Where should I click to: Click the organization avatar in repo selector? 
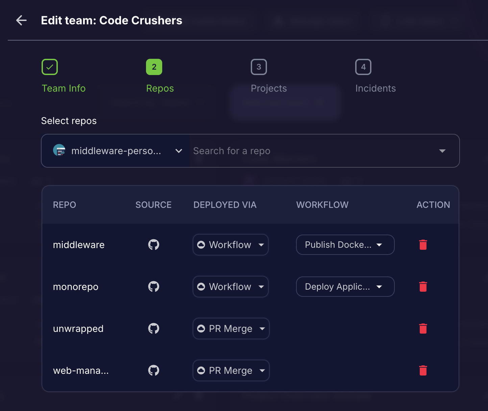pyautogui.click(x=59, y=150)
